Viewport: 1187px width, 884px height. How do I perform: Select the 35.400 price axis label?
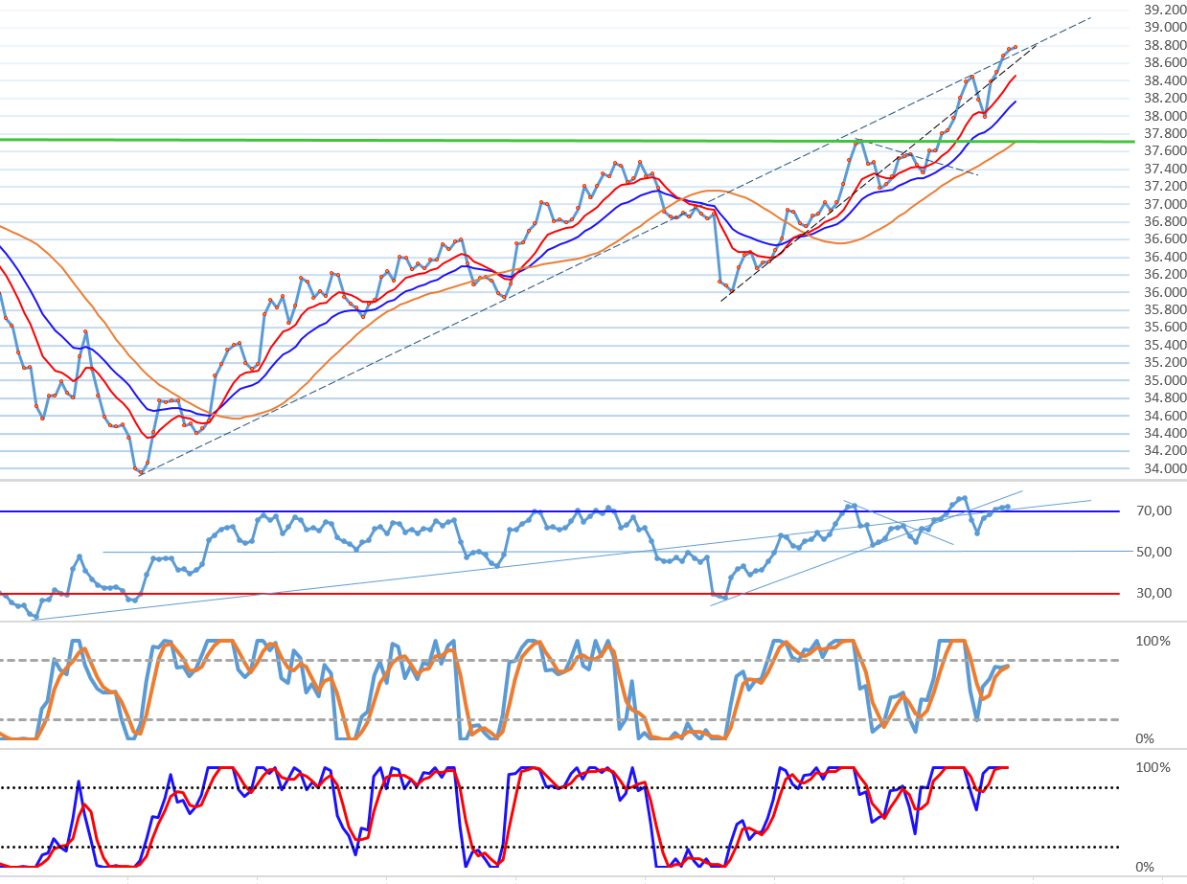click(x=1167, y=345)
